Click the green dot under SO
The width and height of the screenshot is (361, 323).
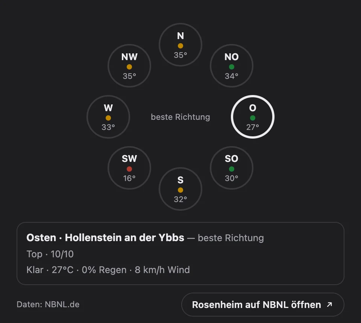[x=232, y=169]
